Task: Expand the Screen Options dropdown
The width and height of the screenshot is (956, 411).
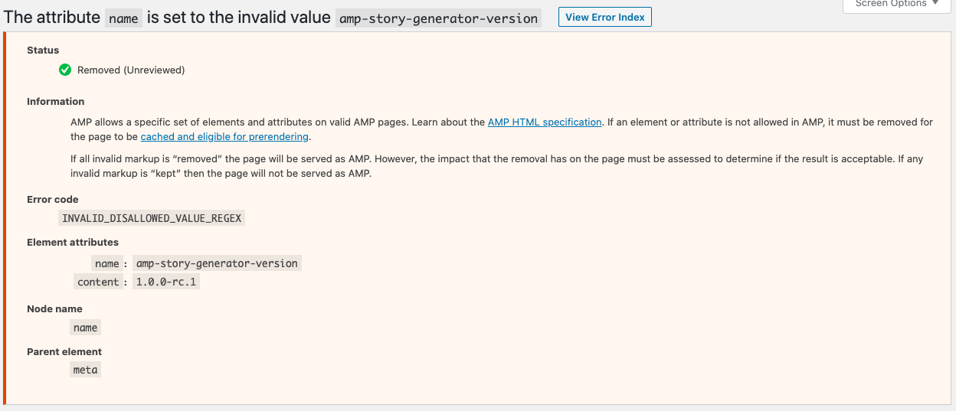Action: 899,5
